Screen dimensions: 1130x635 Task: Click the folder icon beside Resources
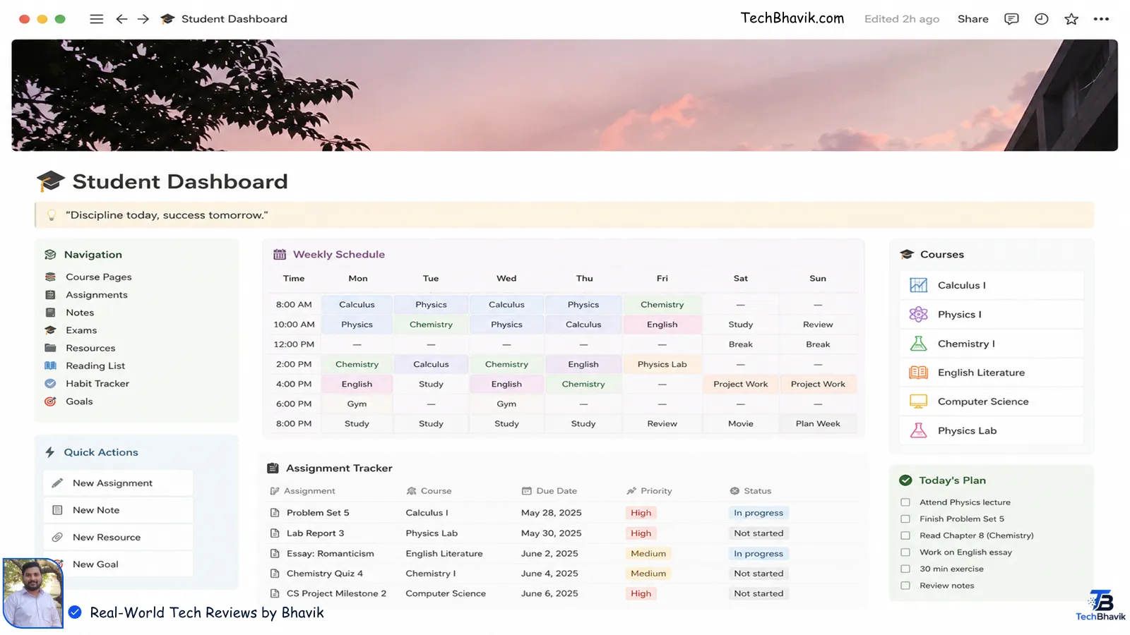(50, 348)
